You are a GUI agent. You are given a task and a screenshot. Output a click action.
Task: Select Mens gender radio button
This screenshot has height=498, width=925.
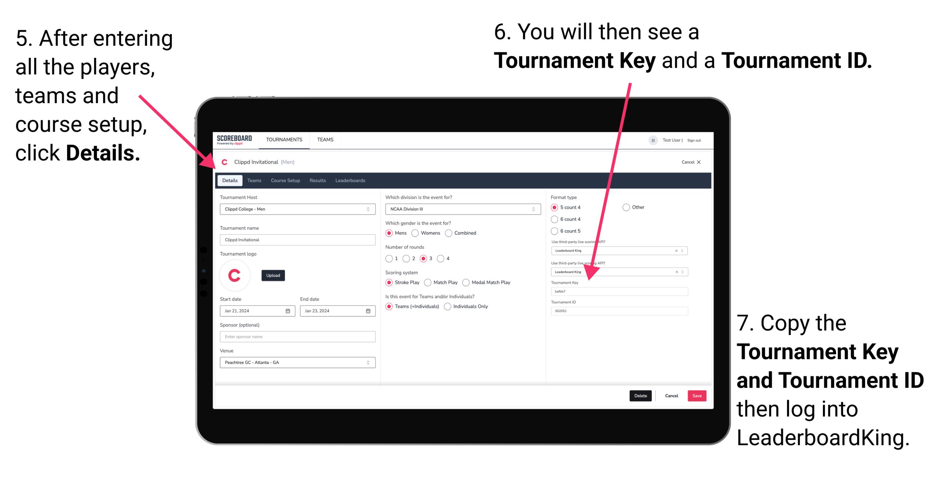point(391,234)
